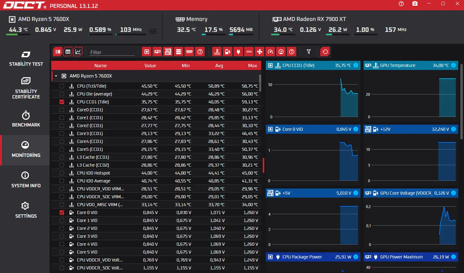
Task: Open Settings section
Action: 26,210
